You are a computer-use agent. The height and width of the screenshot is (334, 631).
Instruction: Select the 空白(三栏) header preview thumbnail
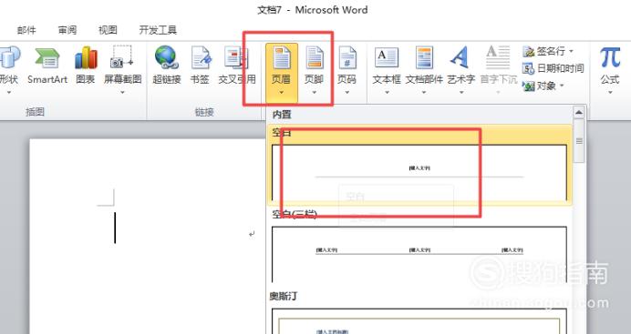(x=419, y=255)
